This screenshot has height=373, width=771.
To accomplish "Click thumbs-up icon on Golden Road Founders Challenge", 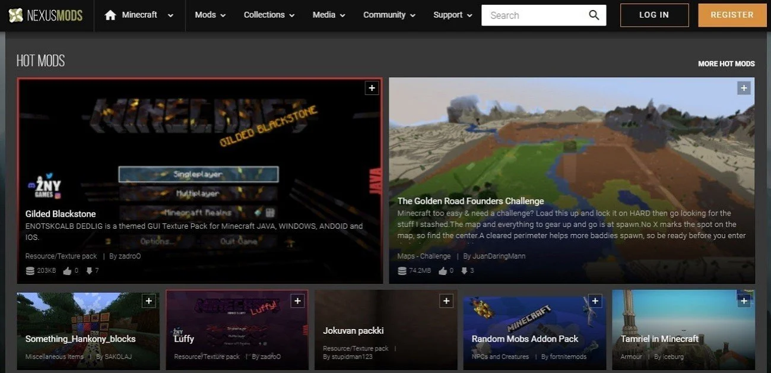I will [443, 271].
